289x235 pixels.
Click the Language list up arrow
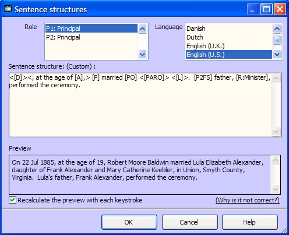point(277,29)
